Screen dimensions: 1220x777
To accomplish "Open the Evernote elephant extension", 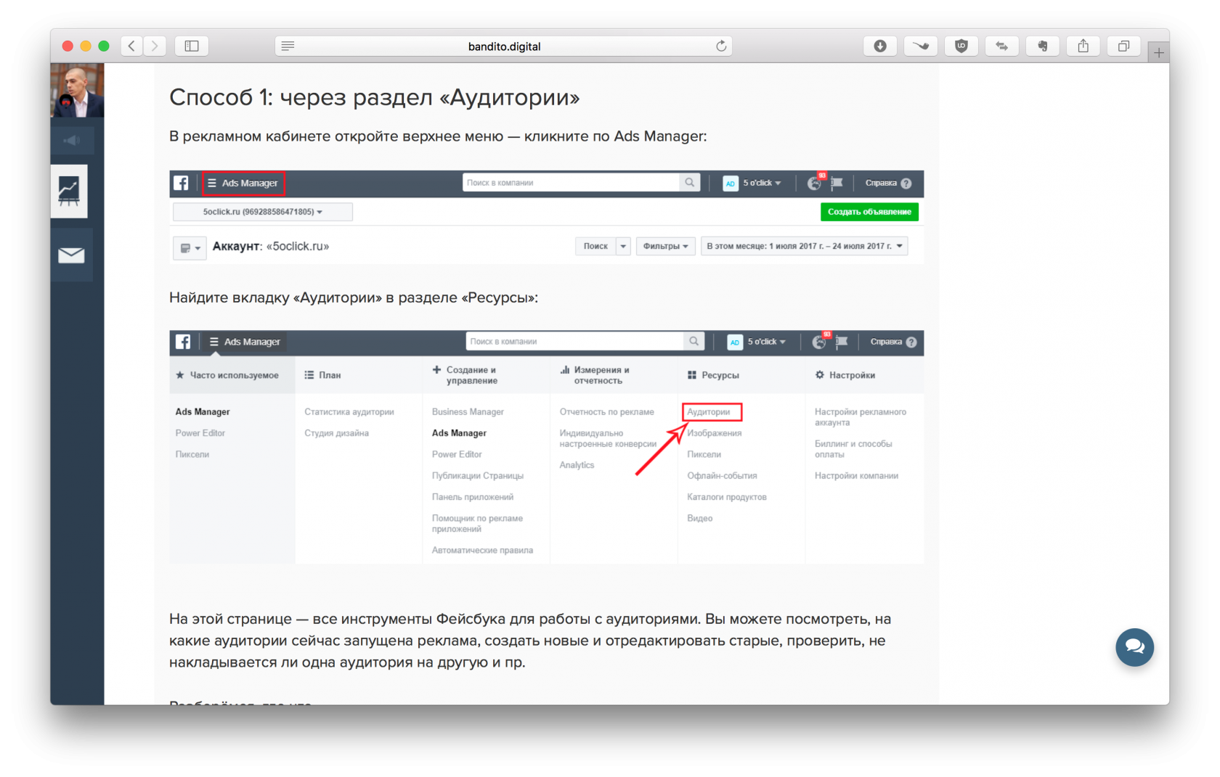I will click(1043, 46).
